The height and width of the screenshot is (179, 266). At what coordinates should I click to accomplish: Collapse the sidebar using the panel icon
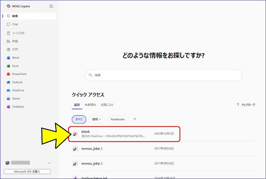[52, 6]
